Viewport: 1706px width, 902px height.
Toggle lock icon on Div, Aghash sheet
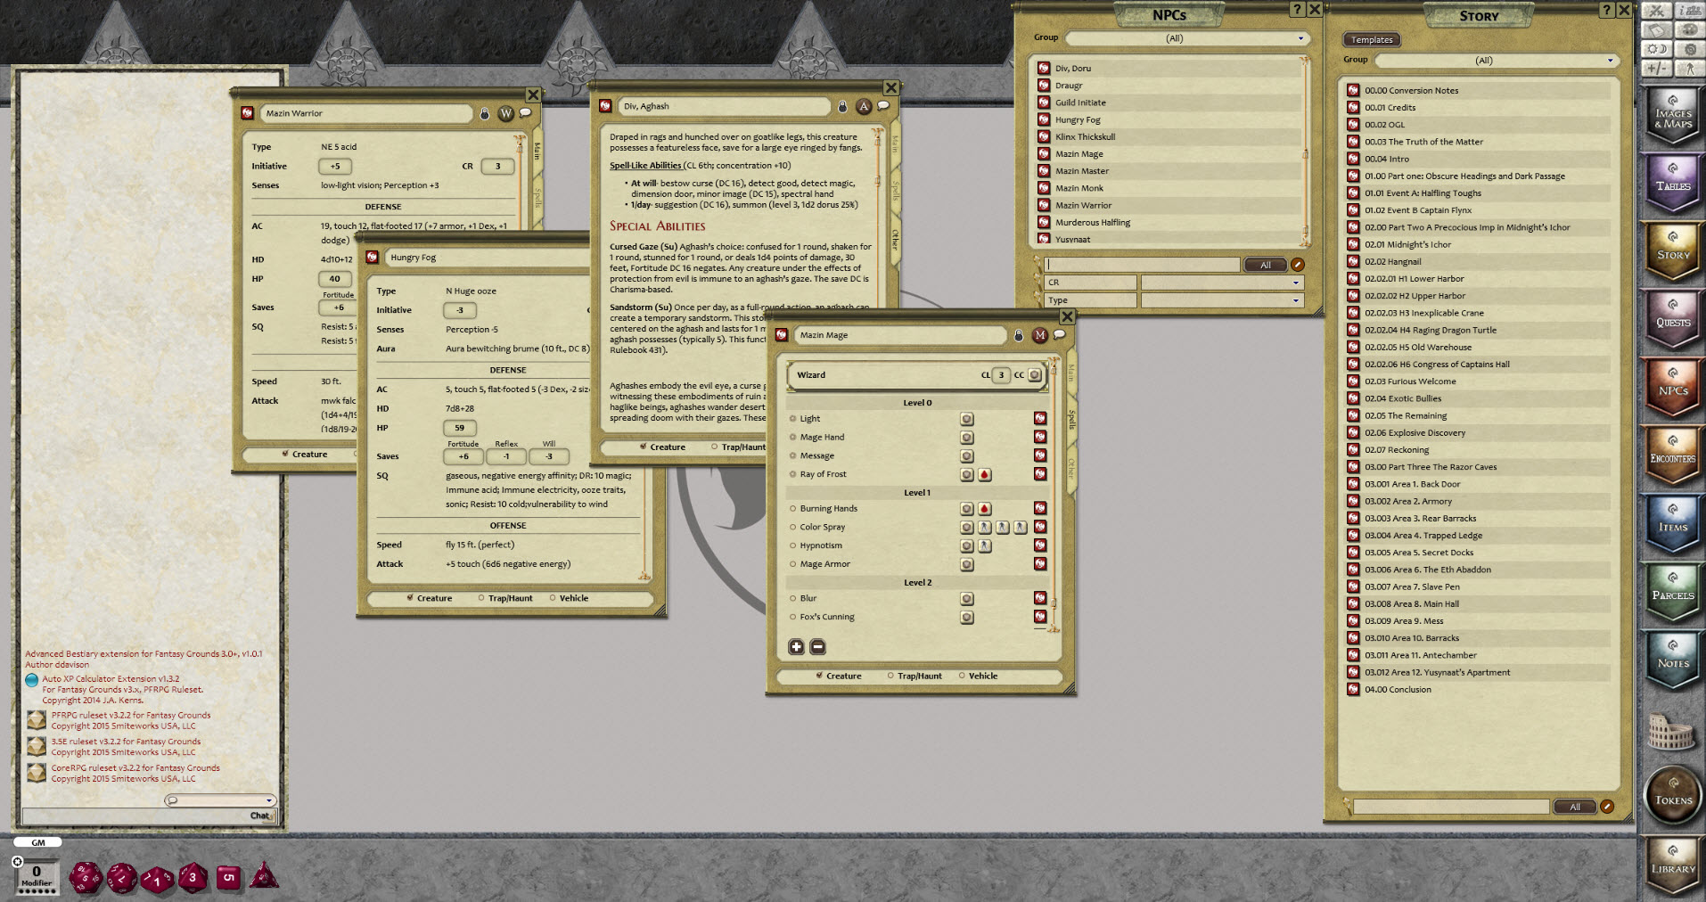pyautogui.click(x=842, y=107)
